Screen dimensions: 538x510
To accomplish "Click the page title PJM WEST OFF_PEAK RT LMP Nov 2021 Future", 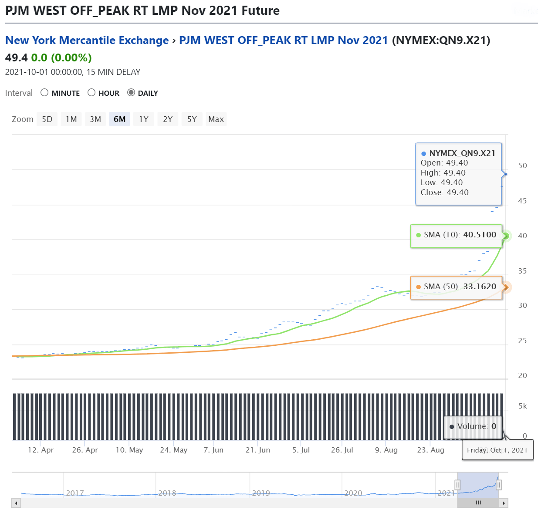I will click(142, 10).
